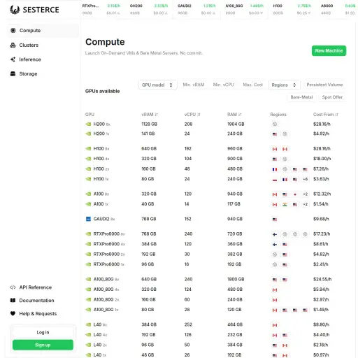
Task: Focus the Min. vRAM input field
Action: [194, 85]
